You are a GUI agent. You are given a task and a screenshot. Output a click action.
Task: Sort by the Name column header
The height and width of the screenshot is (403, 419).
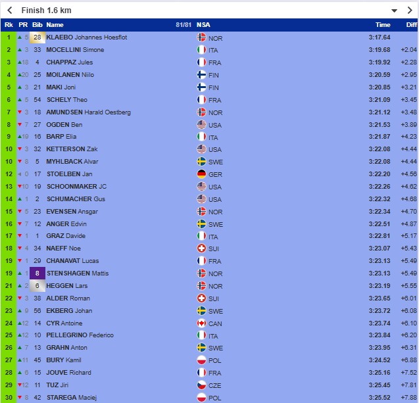(55, 25)
